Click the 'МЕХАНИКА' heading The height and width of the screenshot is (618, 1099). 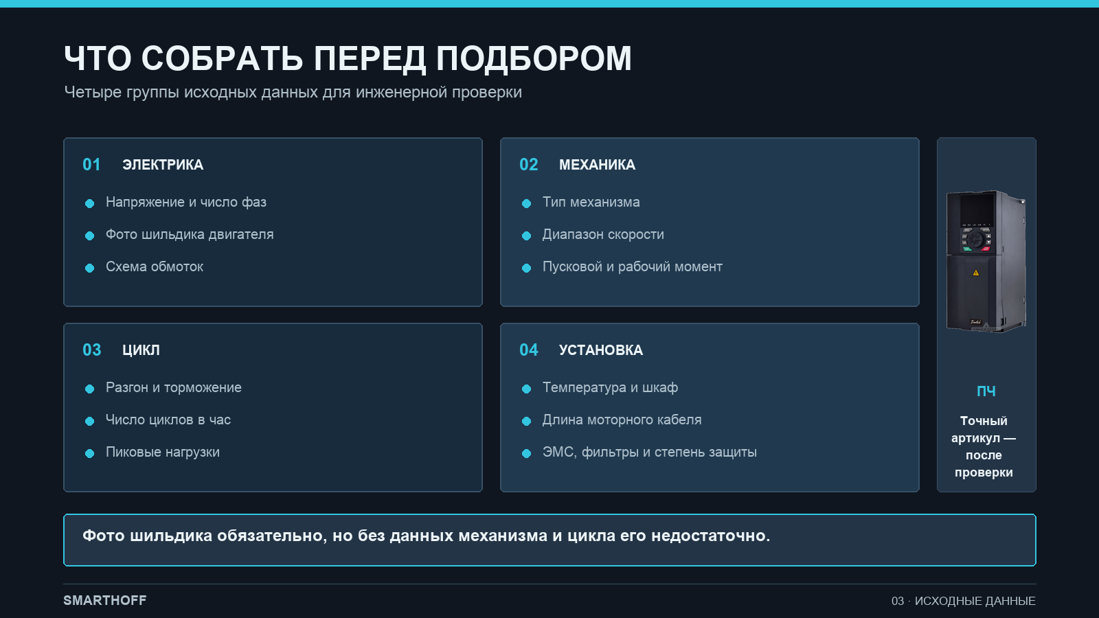[597, 165]
